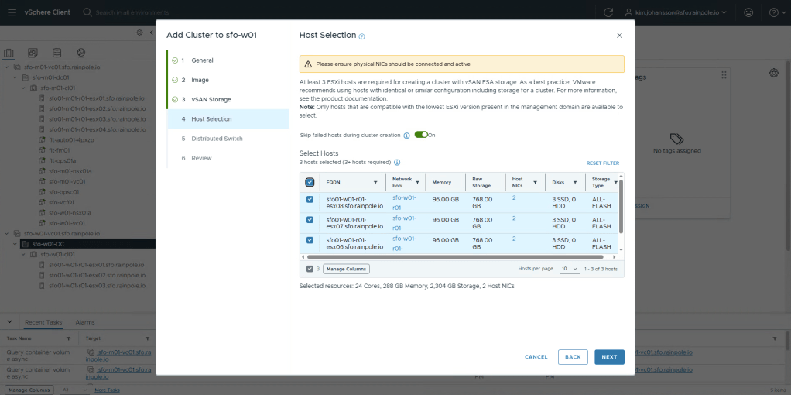
Task: Click info icon next to skip failed hosts
Action: click(x=406, y=136)
